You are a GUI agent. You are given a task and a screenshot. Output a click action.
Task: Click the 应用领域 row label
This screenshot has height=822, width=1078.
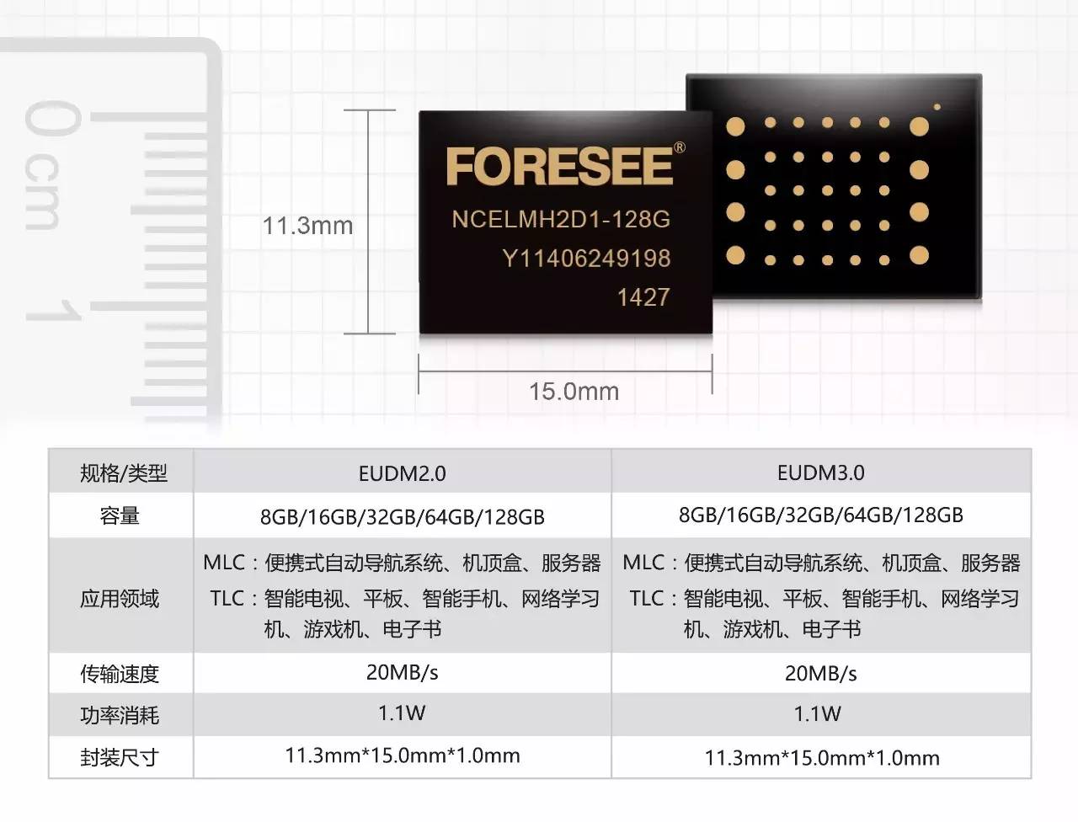click(x=120, y=599)
